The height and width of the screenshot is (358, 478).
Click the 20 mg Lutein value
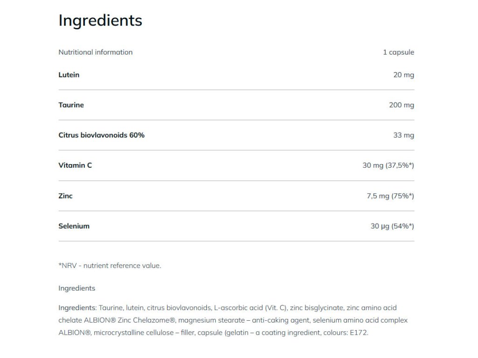coord(403,75)
